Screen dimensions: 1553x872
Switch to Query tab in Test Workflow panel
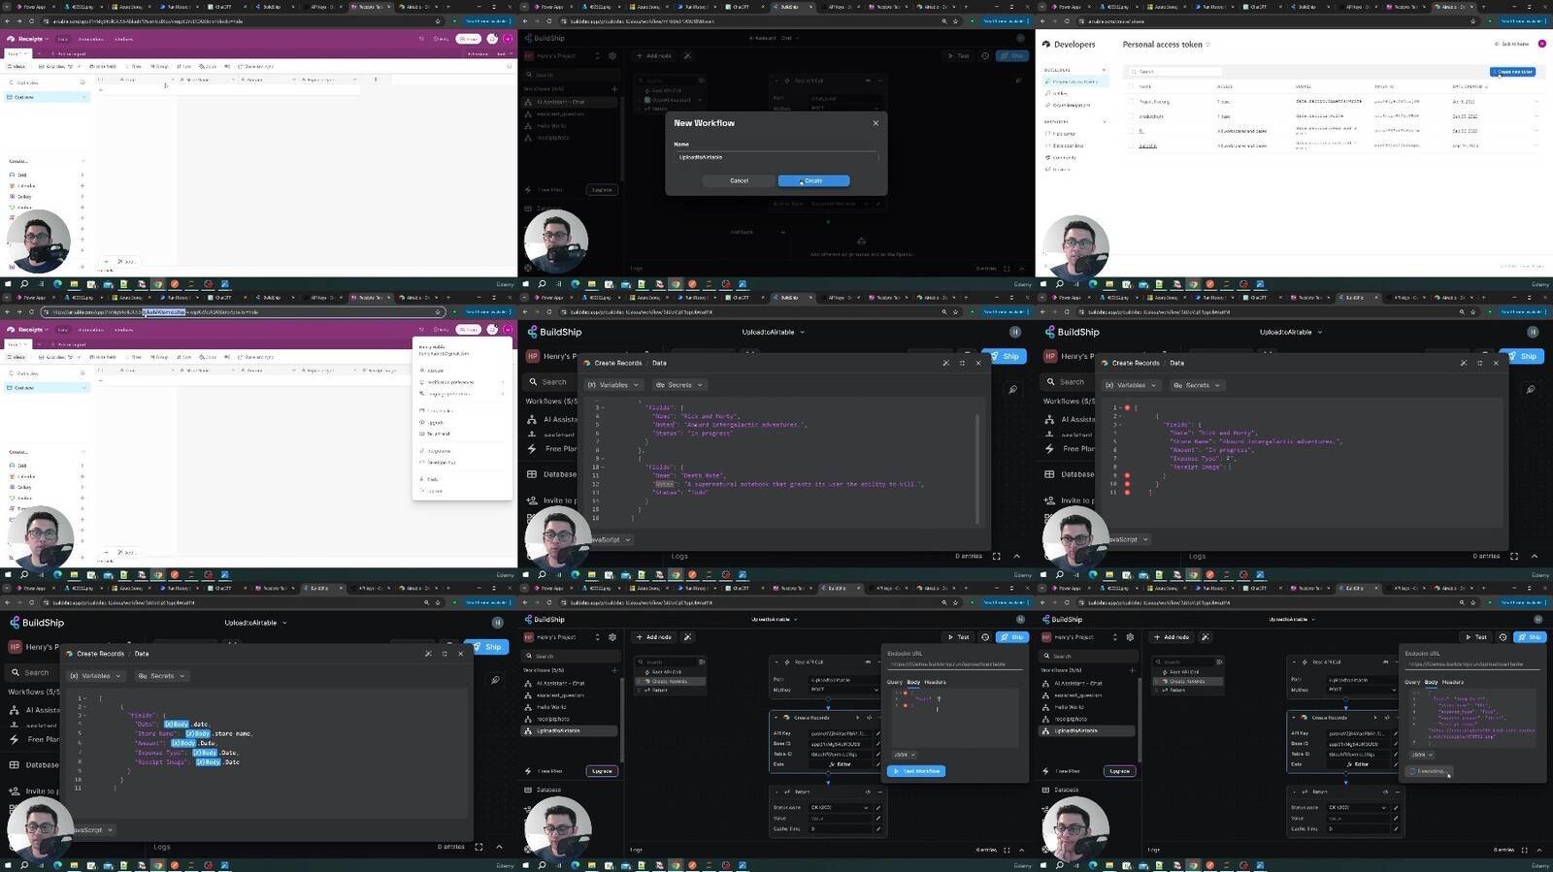pos(895,682)
